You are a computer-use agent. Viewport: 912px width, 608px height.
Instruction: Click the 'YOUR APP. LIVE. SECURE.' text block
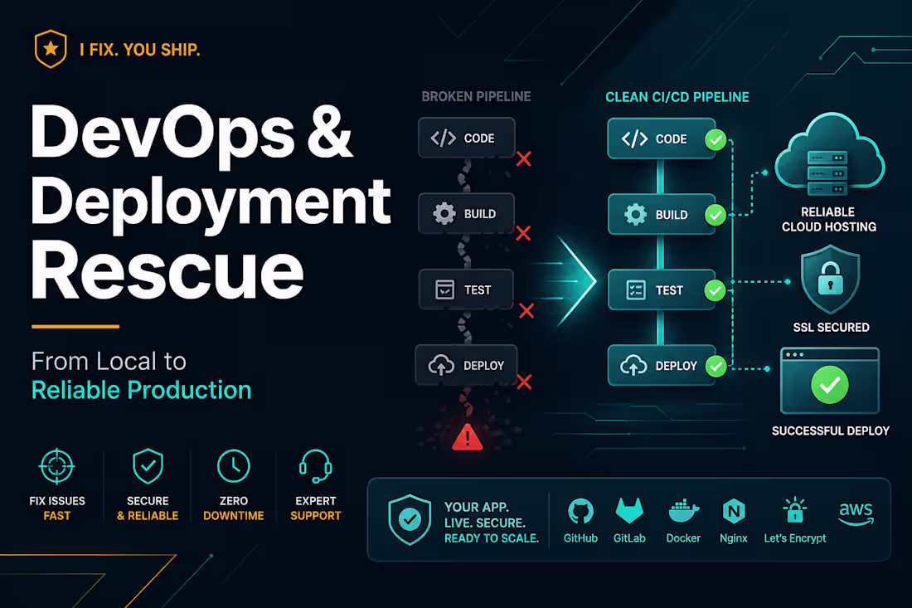(492, 523)
